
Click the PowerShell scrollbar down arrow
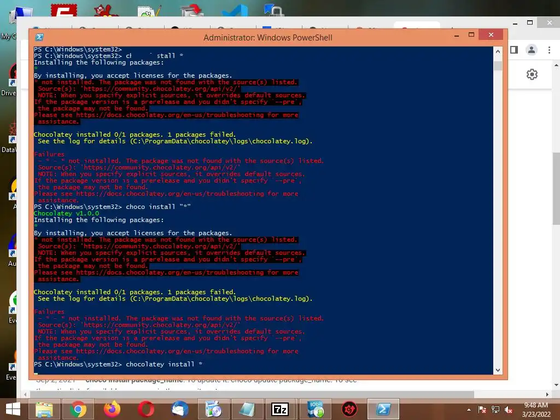click(x=498, y=370)
